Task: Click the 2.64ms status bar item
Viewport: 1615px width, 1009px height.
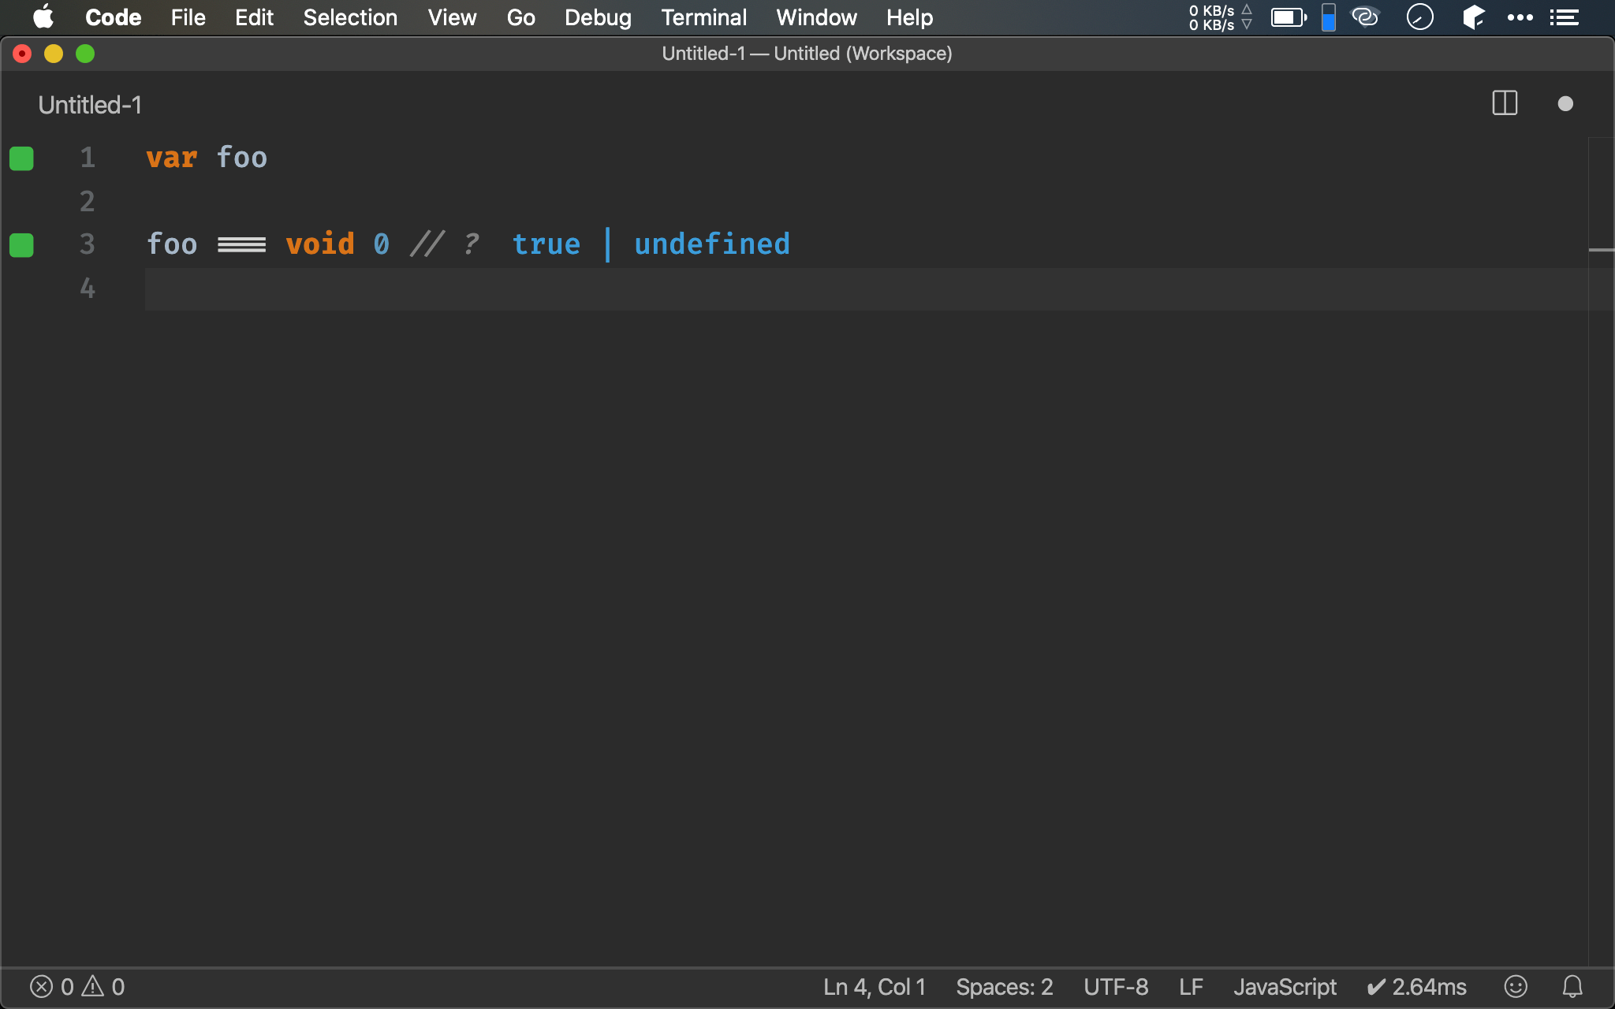Action: [1416, 986]
